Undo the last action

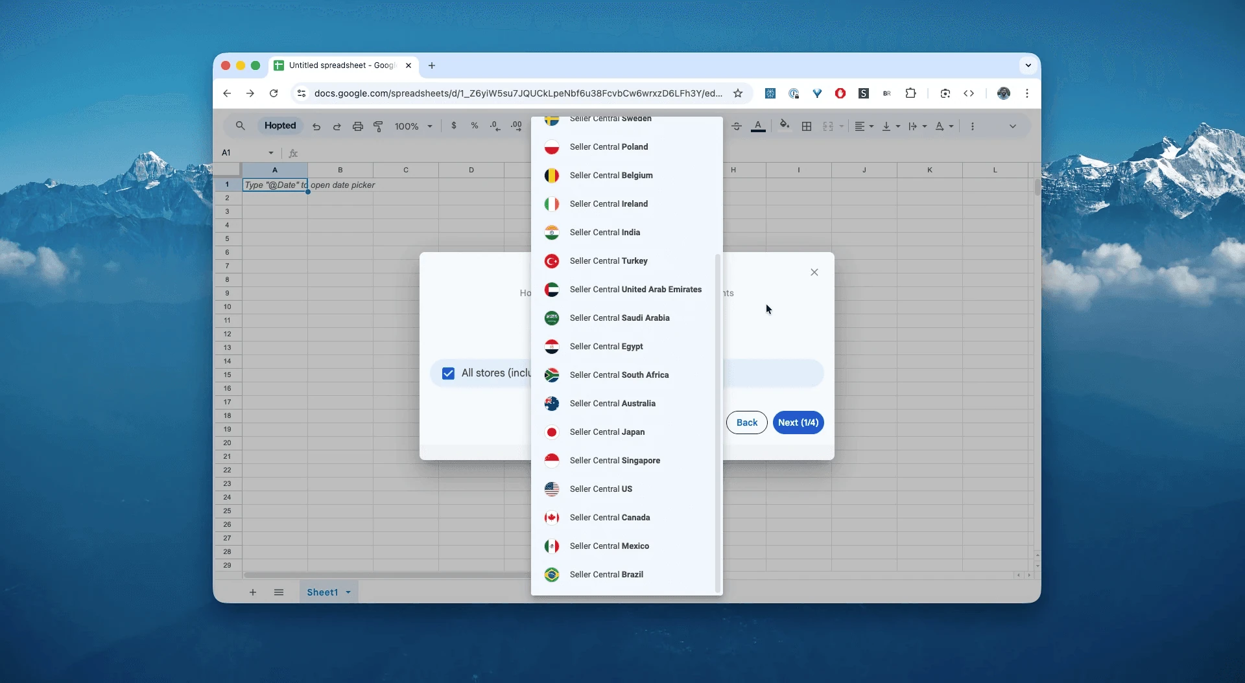click(316, 126)
